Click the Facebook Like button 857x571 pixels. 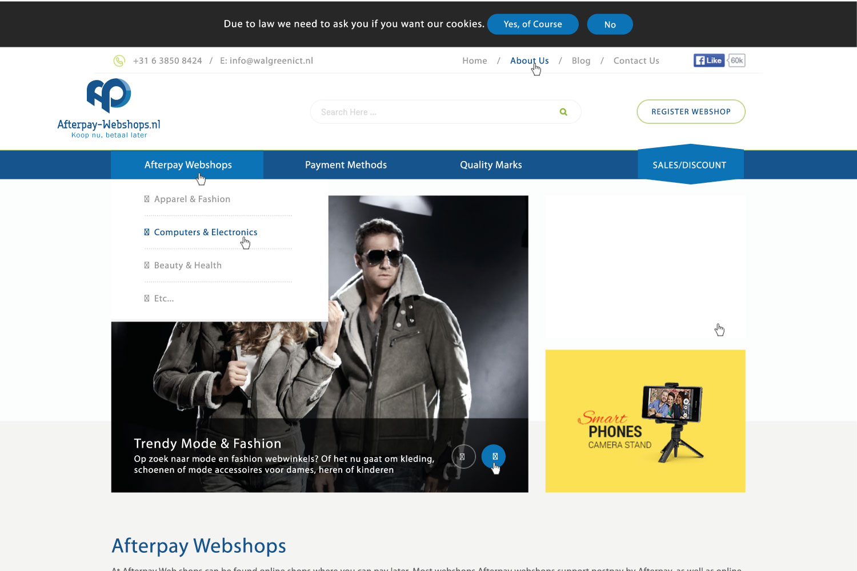point(709,61)
